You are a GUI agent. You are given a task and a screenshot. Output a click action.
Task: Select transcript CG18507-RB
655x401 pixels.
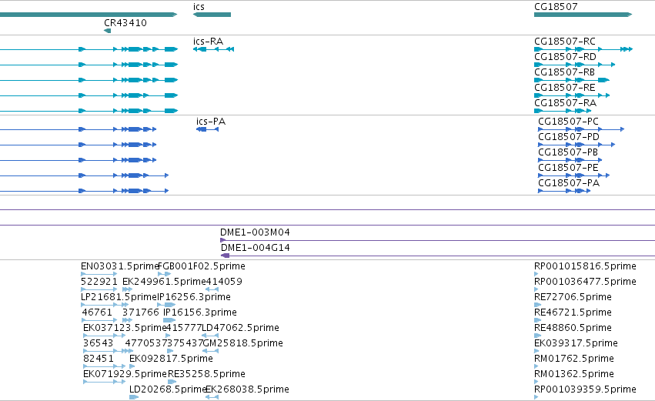(x=572, y=80)
